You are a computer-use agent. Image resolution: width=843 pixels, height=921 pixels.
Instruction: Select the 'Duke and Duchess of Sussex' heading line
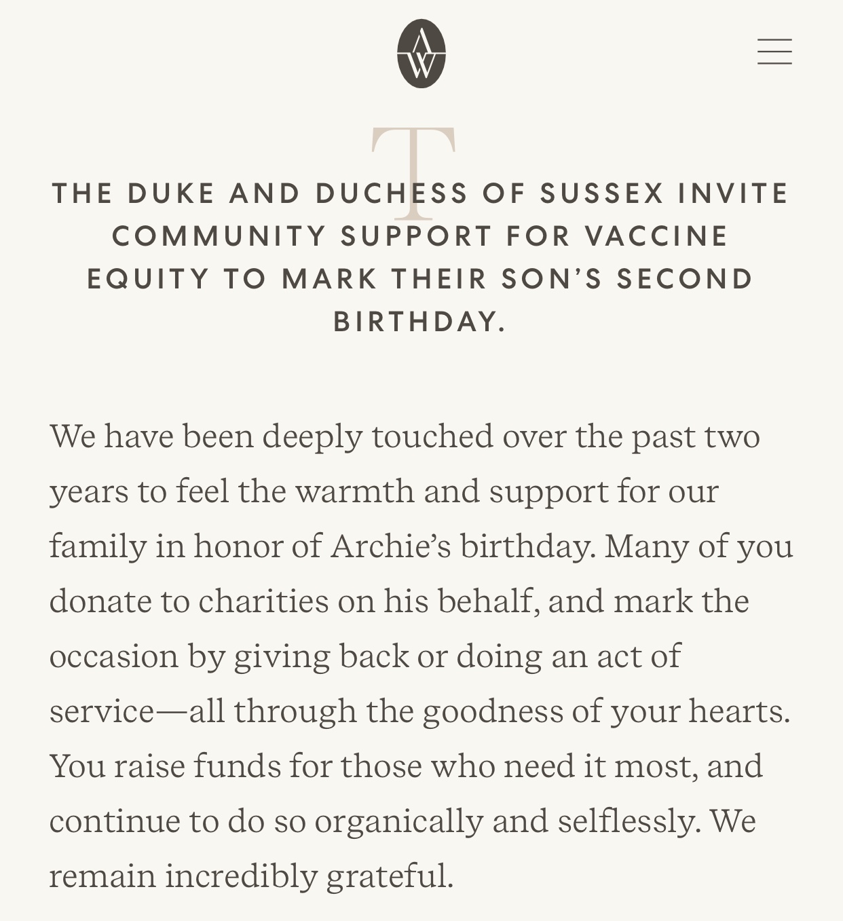(x=421, y=193)
